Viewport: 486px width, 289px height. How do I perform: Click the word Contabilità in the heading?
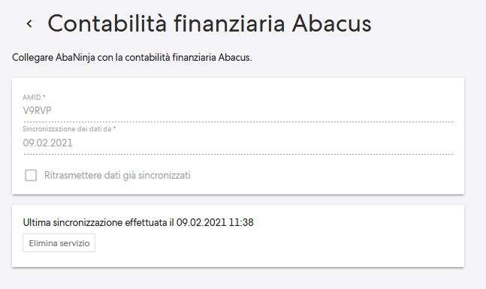[x=107, y=23]
